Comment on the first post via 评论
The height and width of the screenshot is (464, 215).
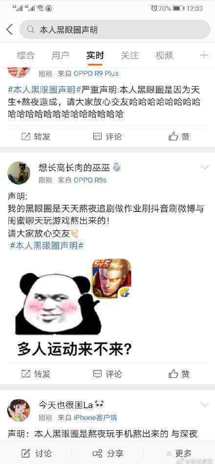[x=107, y=137]
